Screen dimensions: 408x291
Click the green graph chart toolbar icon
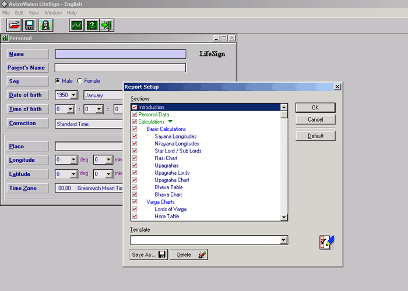pos(77,26)
